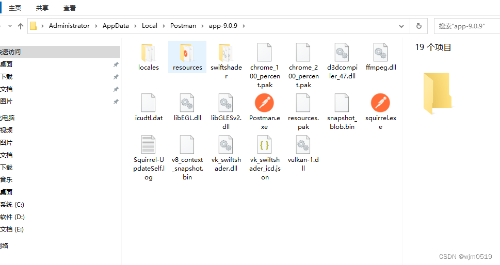The image size is (500, 265).
Task: Click pin icon beside pinned 下载
Action: tap(116, 77)
